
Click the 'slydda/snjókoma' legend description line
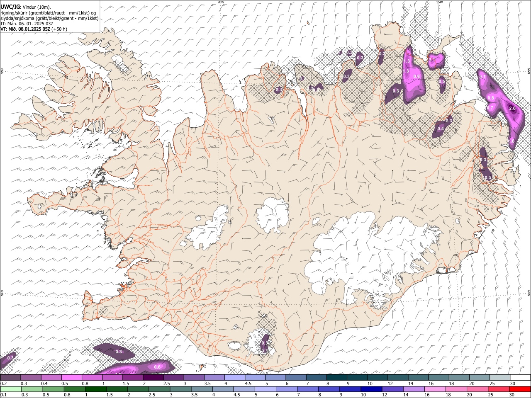(49, 18)
